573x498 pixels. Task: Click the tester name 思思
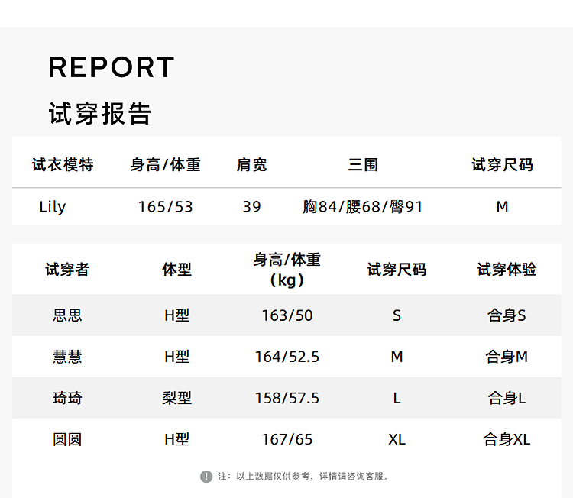(67, 315)
